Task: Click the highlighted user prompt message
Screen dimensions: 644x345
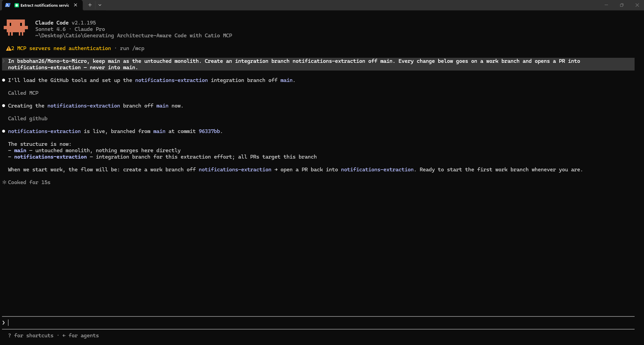Action: [x=318, y=64]
